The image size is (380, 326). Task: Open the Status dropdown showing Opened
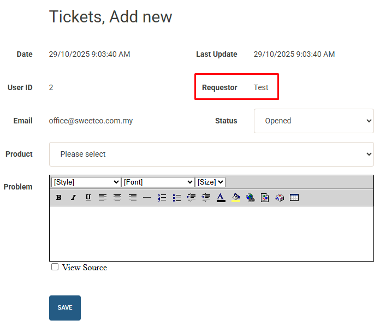tap(313, 121)
